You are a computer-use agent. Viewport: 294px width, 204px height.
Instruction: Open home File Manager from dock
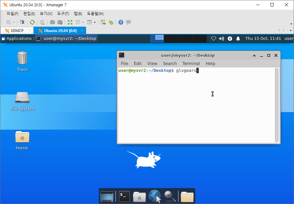point(139,197)
